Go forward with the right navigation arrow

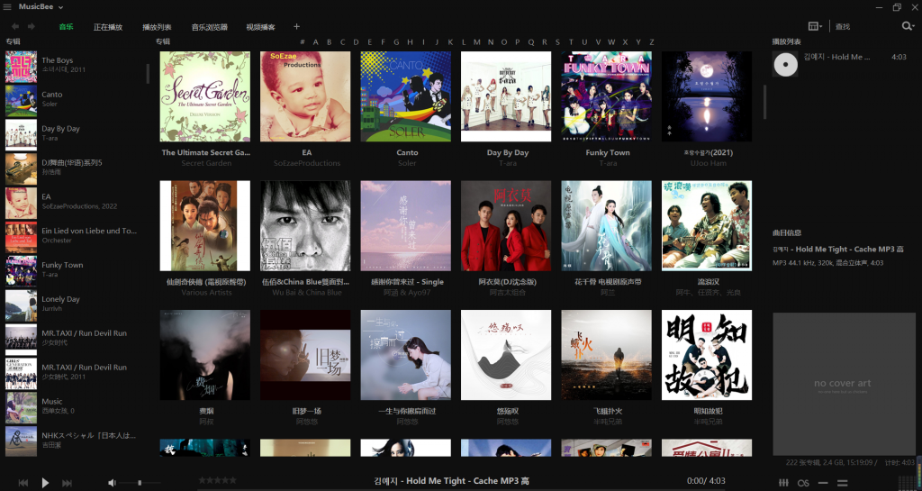coord(32,26)
